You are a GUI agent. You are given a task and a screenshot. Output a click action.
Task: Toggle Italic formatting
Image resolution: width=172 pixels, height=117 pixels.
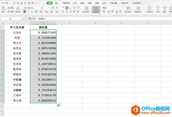click(28, 11)
